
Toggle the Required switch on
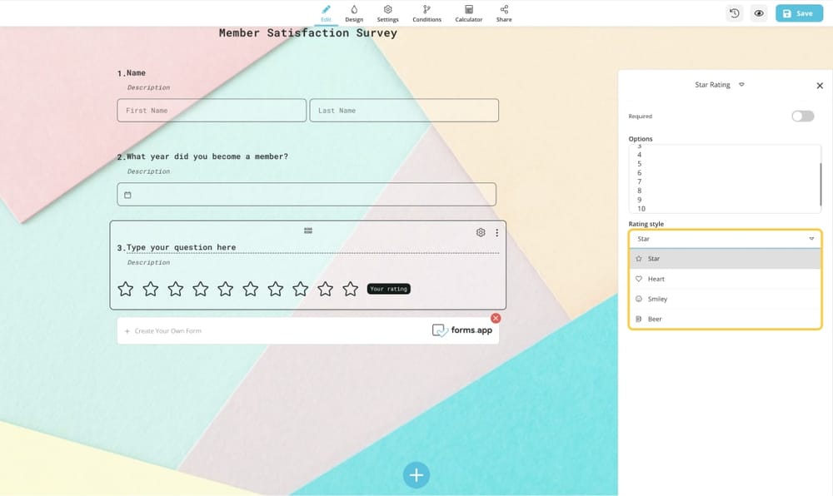802,117
